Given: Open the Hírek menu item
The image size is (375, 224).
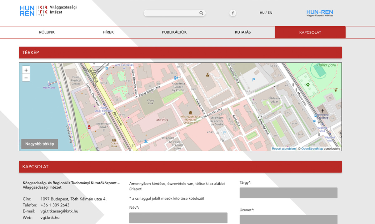Looking at the screenshot, I should (x=108, y=32).
